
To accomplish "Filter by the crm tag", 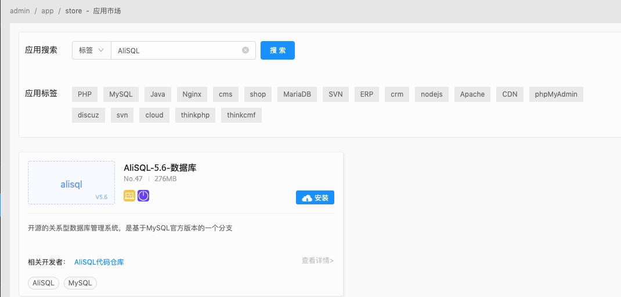I will (397, 94).
